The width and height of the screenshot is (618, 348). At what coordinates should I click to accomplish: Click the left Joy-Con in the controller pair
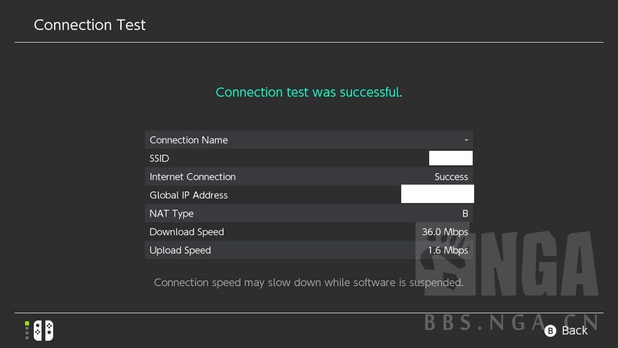tap(37, 330)
